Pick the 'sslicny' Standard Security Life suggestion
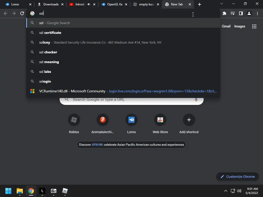This screenshot has width=263, height=197. pyautogui.click(x=123, y=42)
